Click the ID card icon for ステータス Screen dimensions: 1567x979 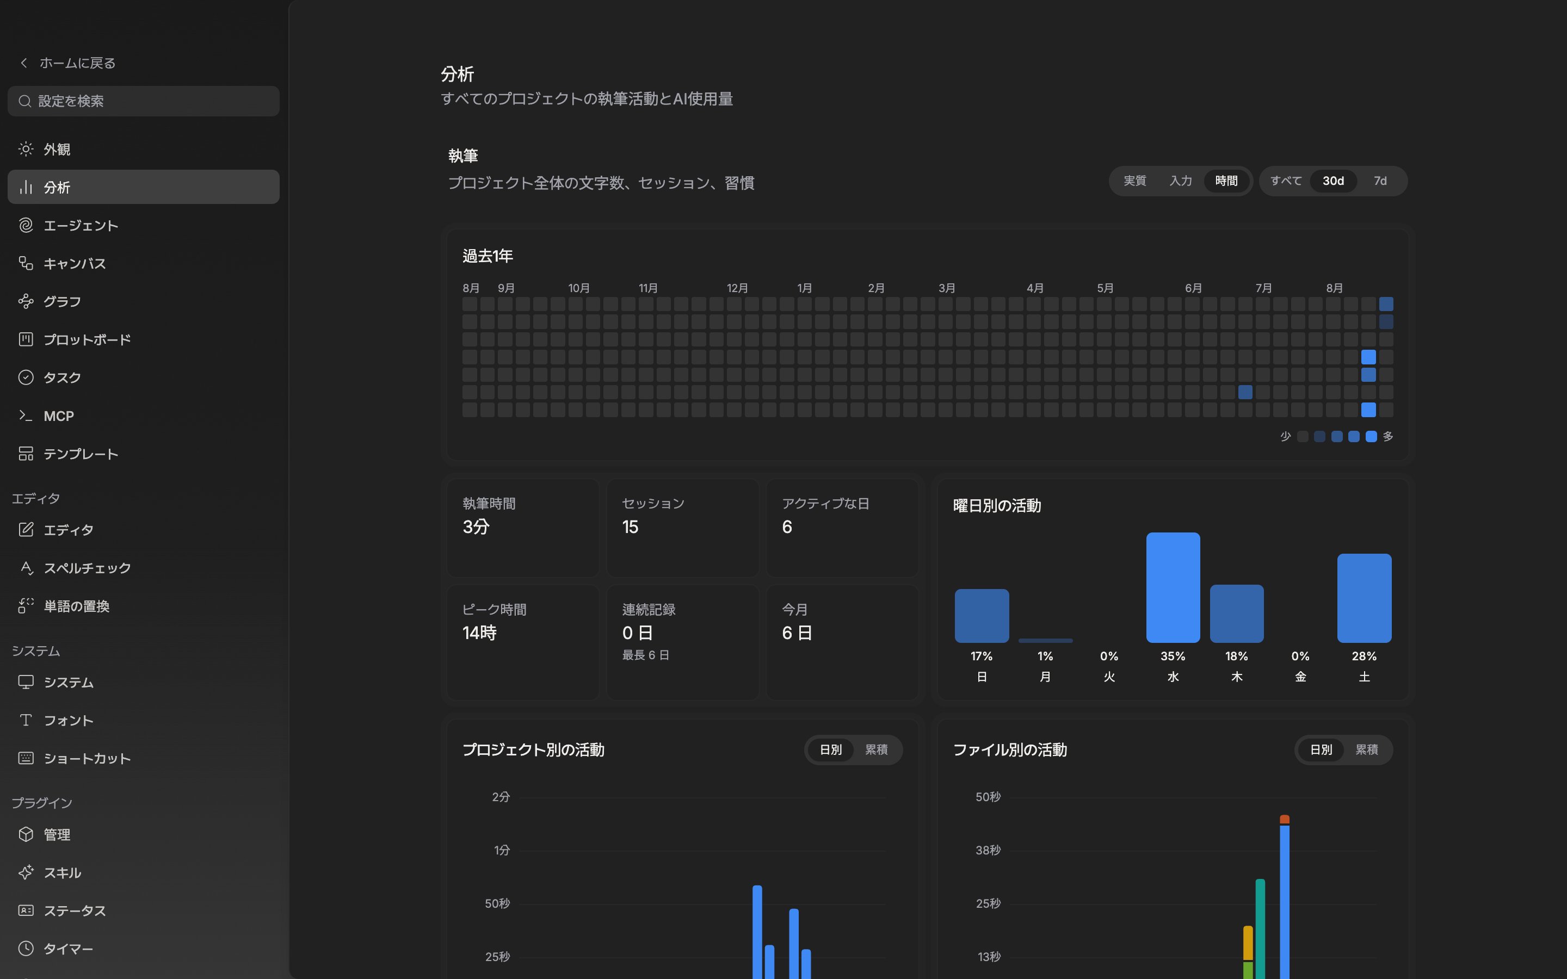(26, 910)
